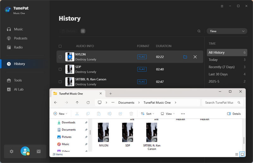This screenshot has width=253, height=163.
Task: Open TunePat settings gear
Action: point(12,152)
